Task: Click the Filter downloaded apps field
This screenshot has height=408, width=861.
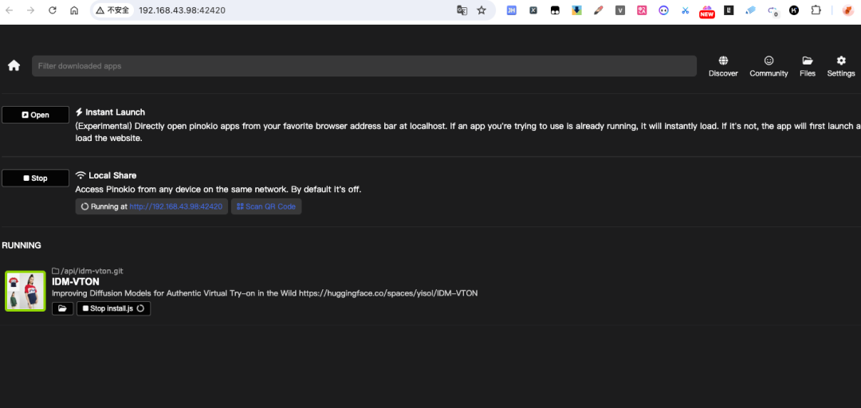Action: pos(364,66)
